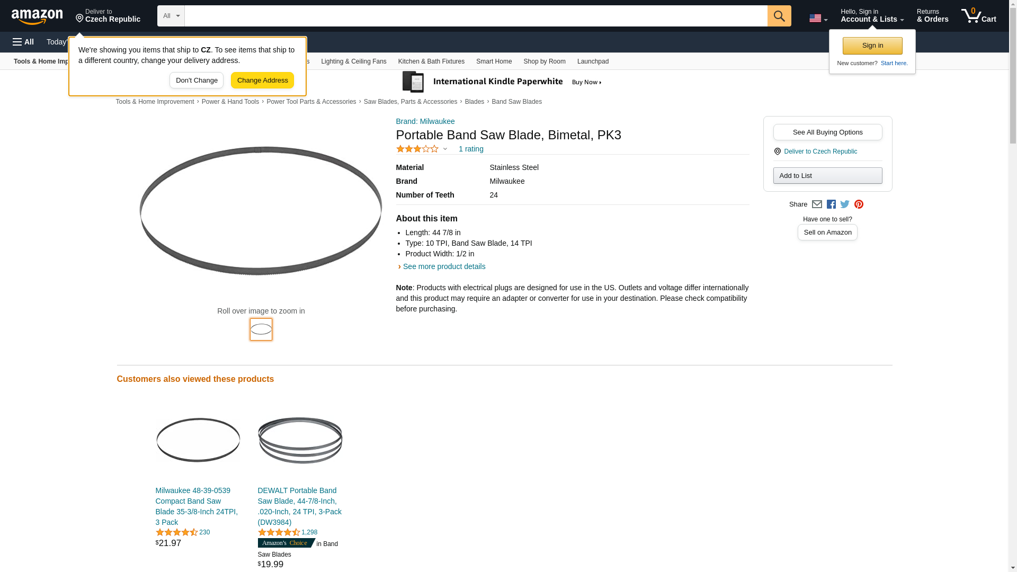Open the Band Saw Blades breadcrumb

coord(516,102)
